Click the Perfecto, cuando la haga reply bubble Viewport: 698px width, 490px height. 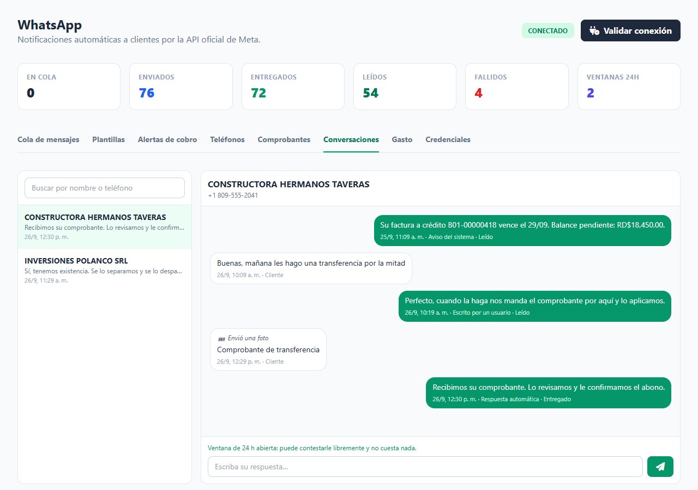[x=535, y=306]
